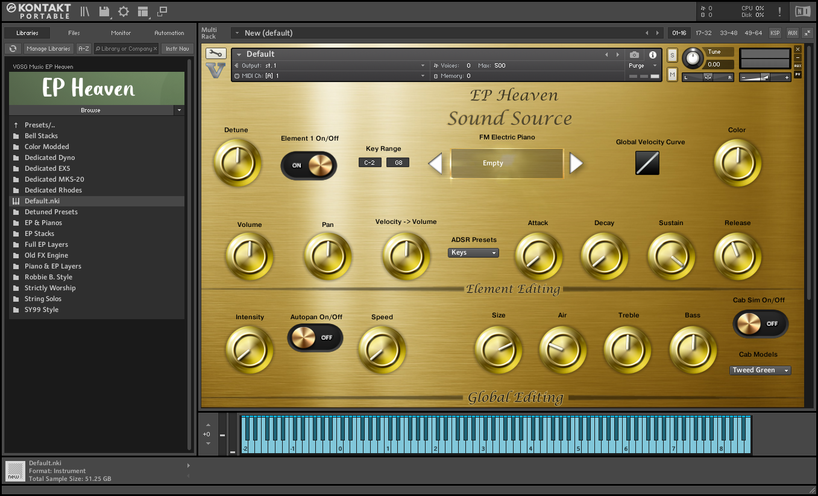Click the save floppy disk icon
818x496 pixels.
104,11
